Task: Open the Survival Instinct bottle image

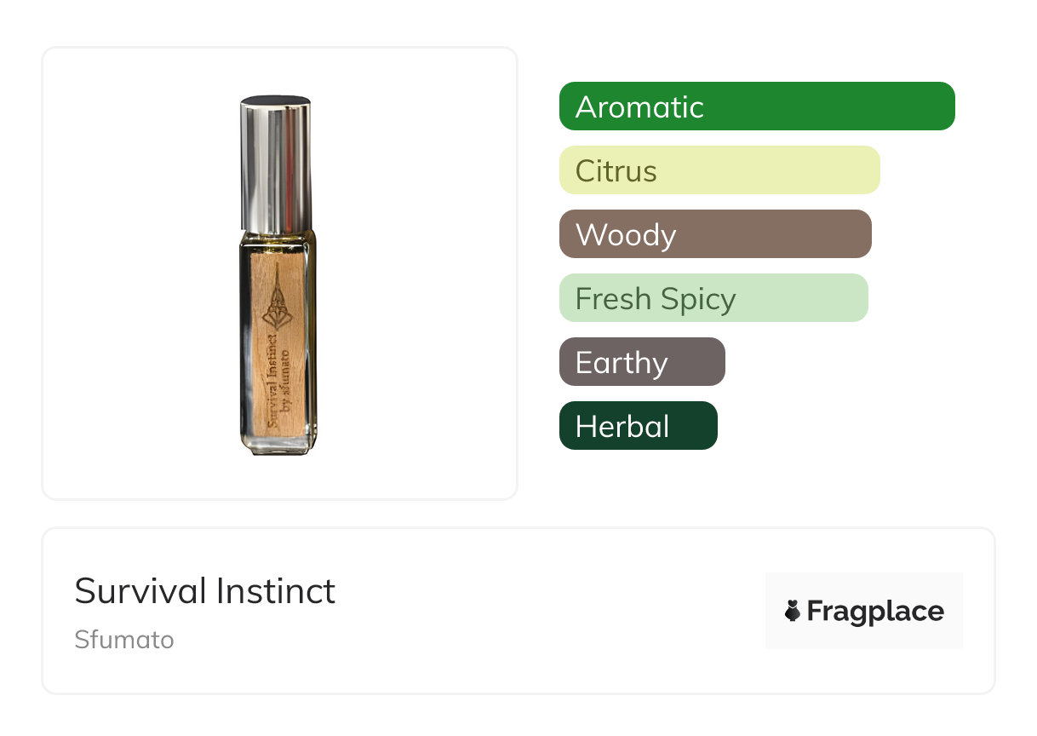Action: pyautogui.click(x=275, y=274)
